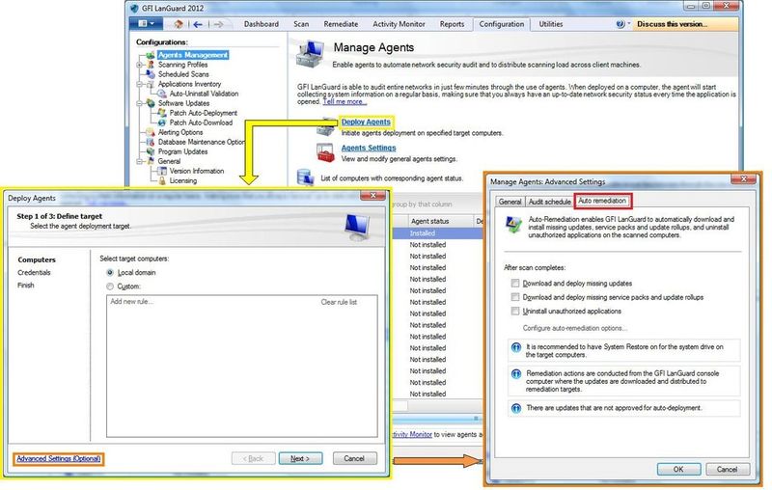The width and height of the screenshot is (772, 490).
Task: Click the Discuss this version link
Action: coord(672,24)
